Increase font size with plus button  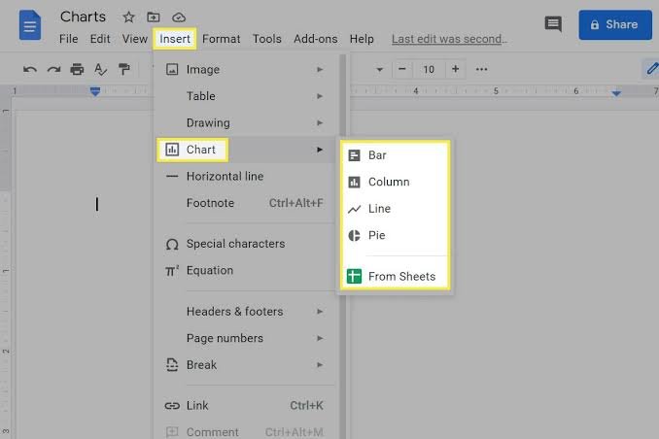pos(455,69)
